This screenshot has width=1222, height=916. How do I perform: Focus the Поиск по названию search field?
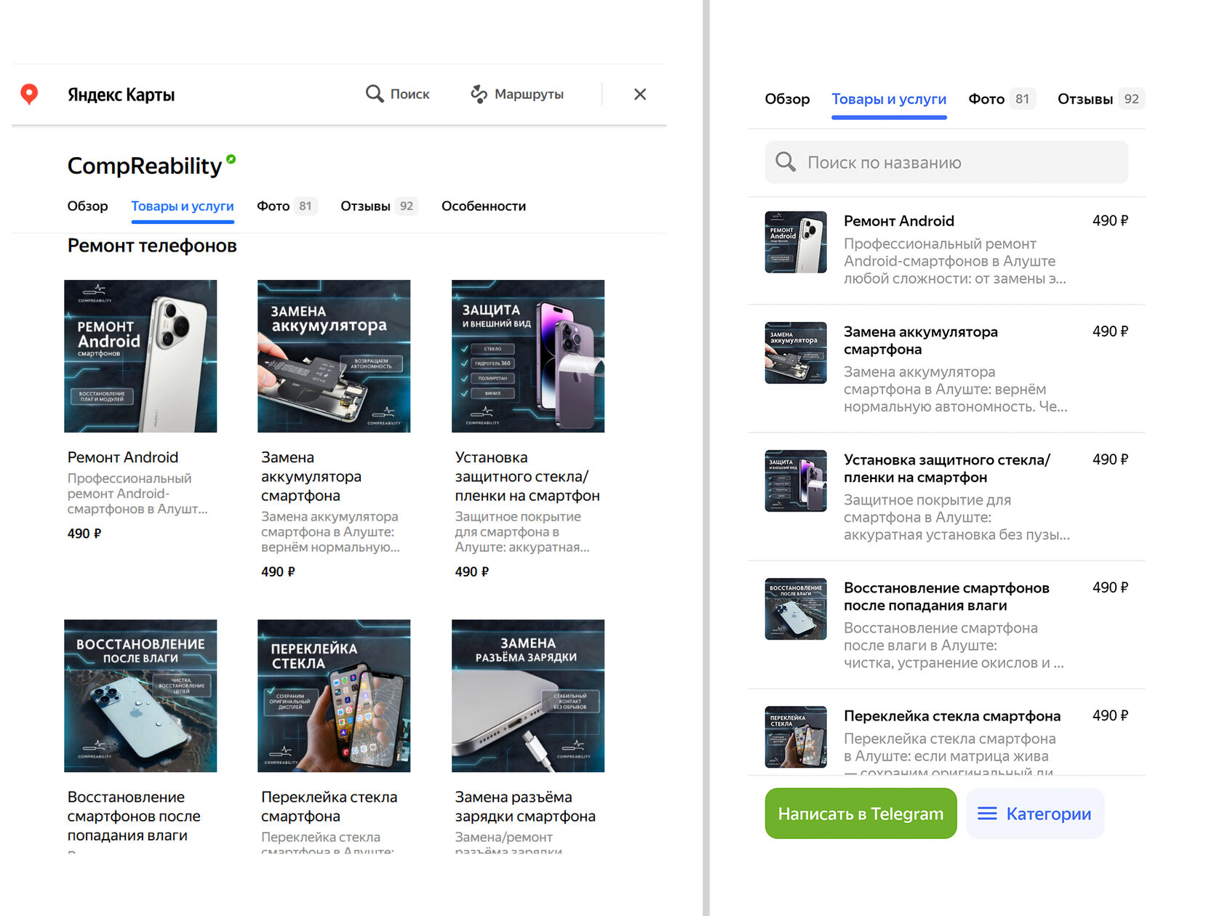tap(946, 162)
